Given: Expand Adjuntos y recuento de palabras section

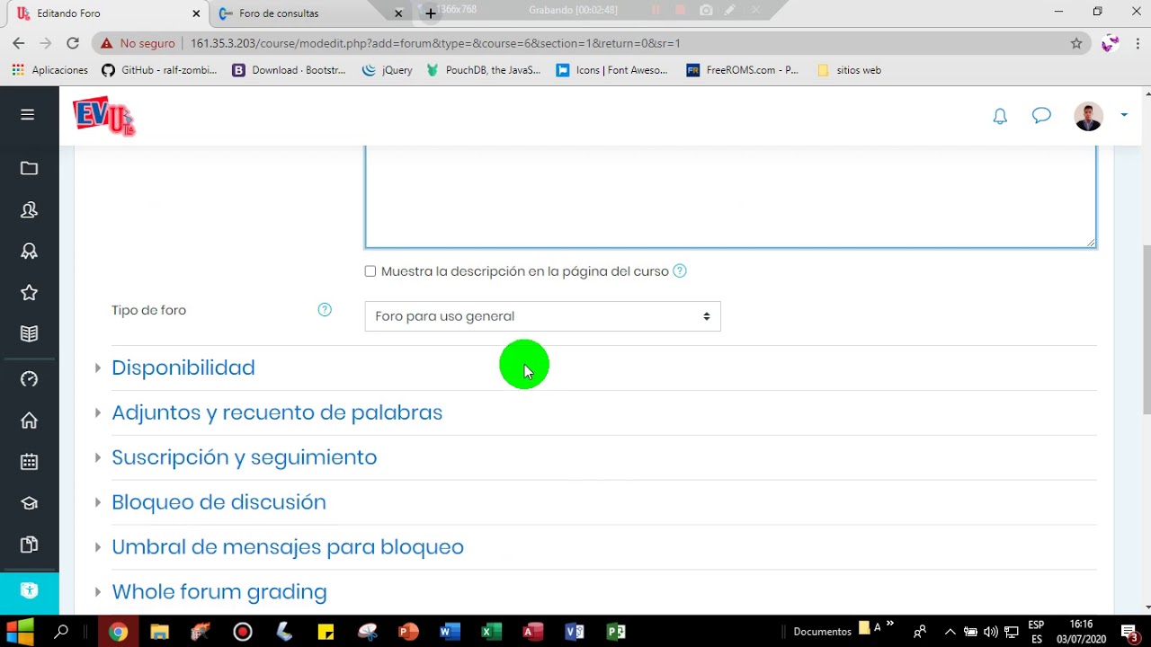Looking at the screenshot, I should 277,412.
